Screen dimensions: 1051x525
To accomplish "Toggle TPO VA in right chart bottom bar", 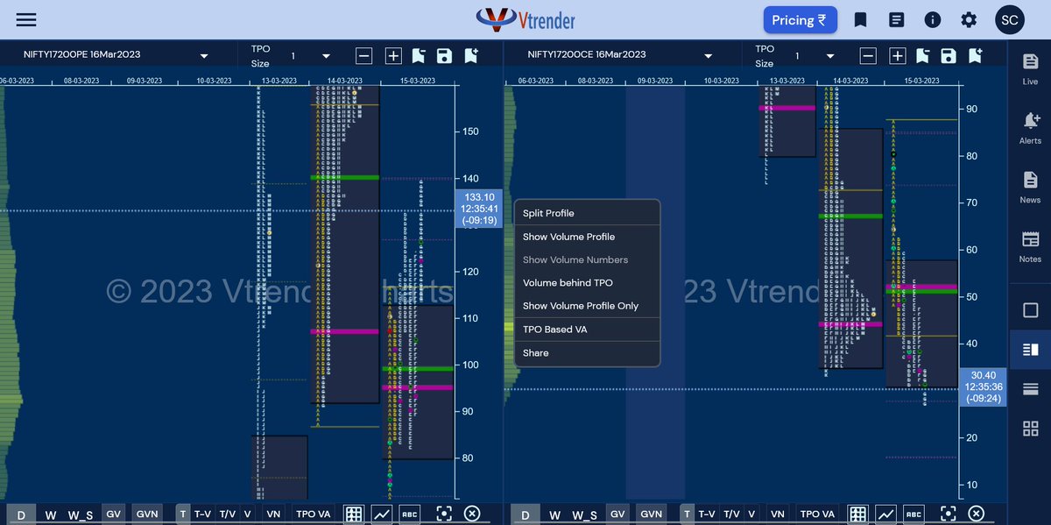I will pos(816,514).
